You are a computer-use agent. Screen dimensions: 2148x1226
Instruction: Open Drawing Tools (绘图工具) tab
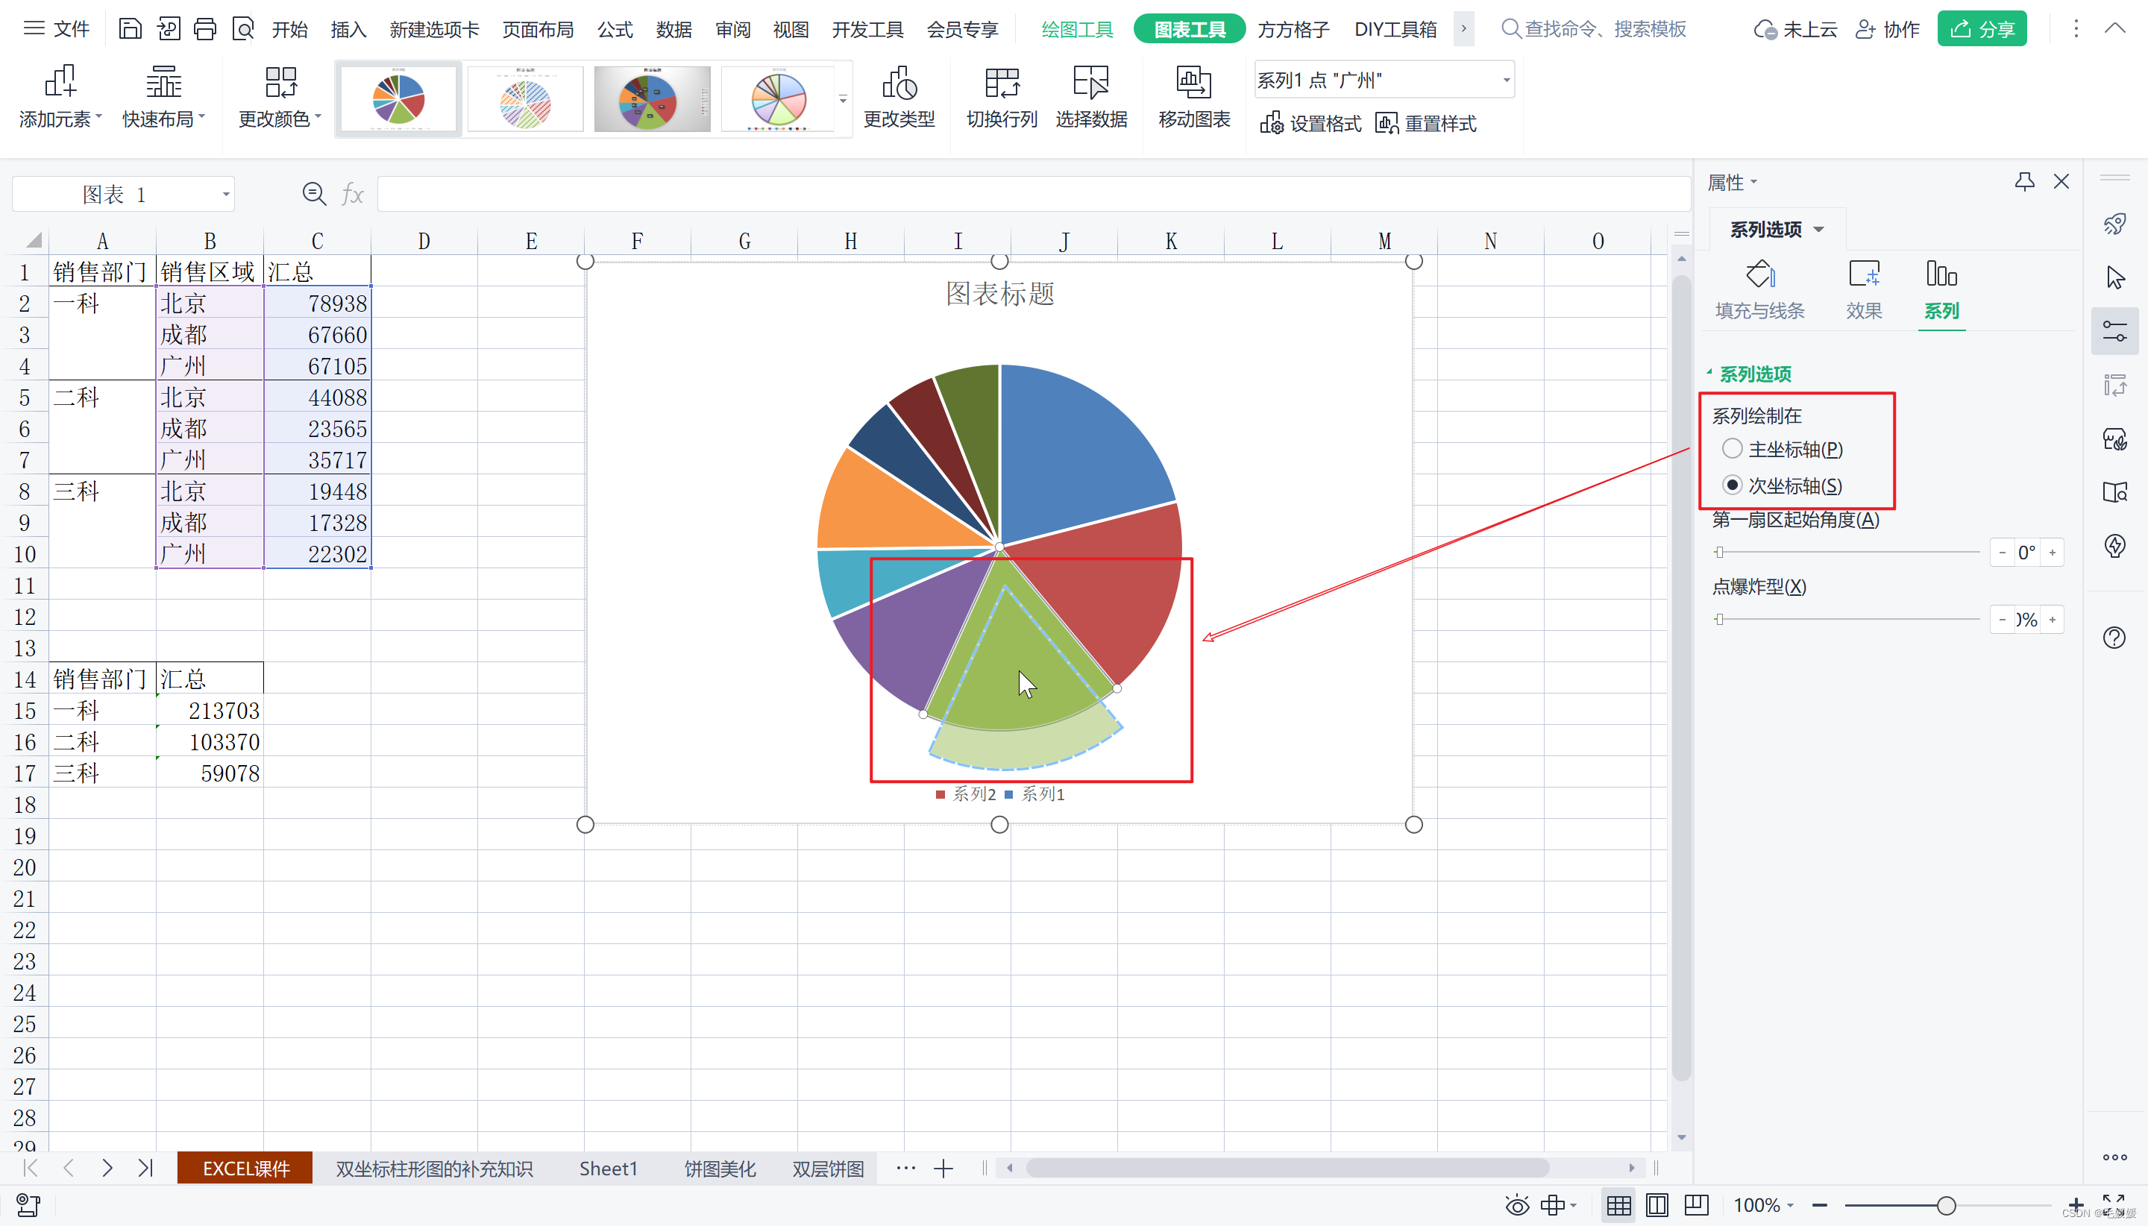(x=1077, y=30)
